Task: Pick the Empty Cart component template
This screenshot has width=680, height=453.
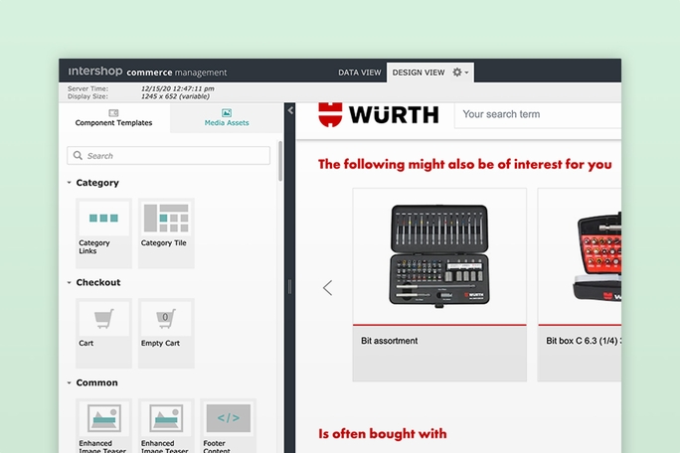Action: (166, 334)
